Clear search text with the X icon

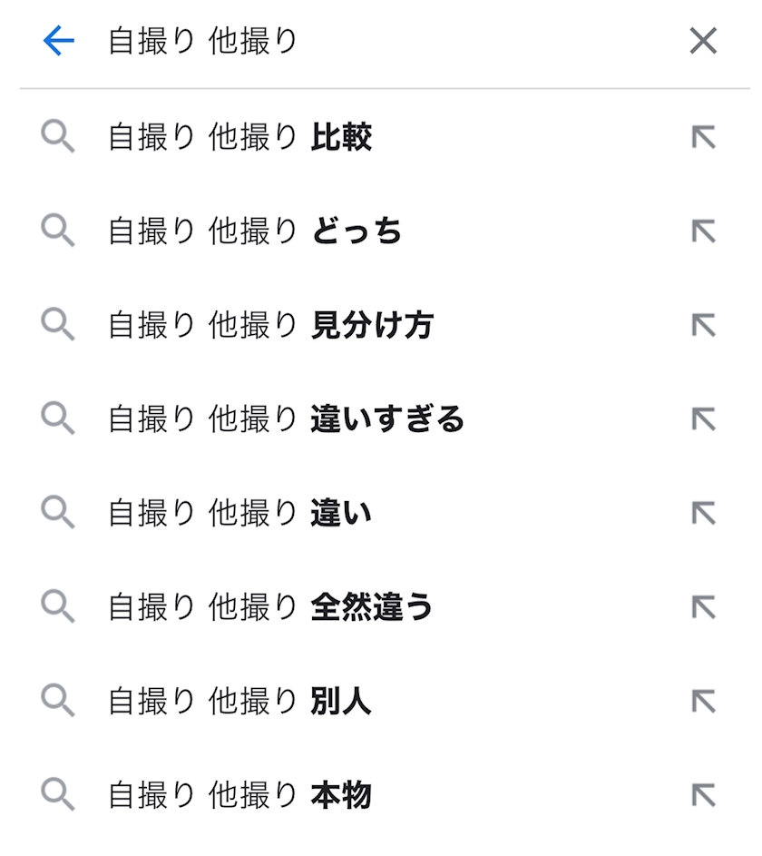coord(703,41)
